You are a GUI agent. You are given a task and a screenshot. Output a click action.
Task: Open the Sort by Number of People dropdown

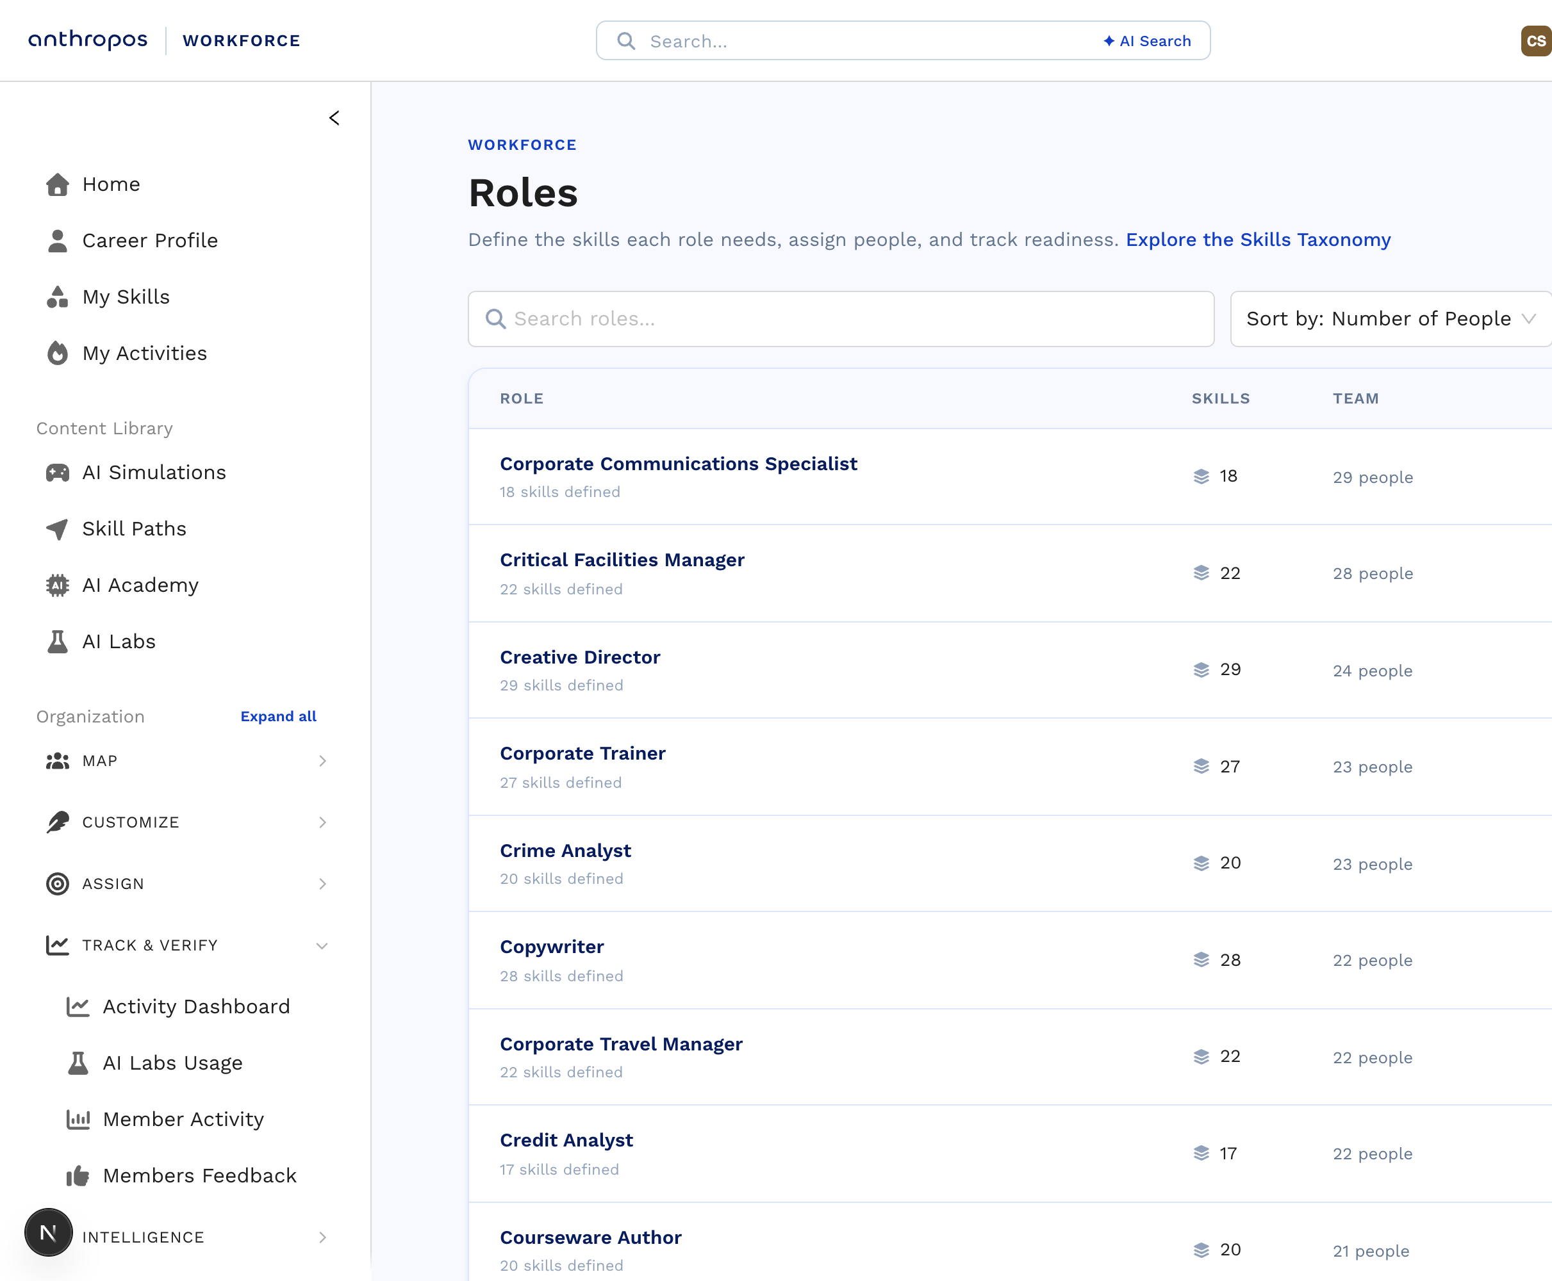[1391, 319]
